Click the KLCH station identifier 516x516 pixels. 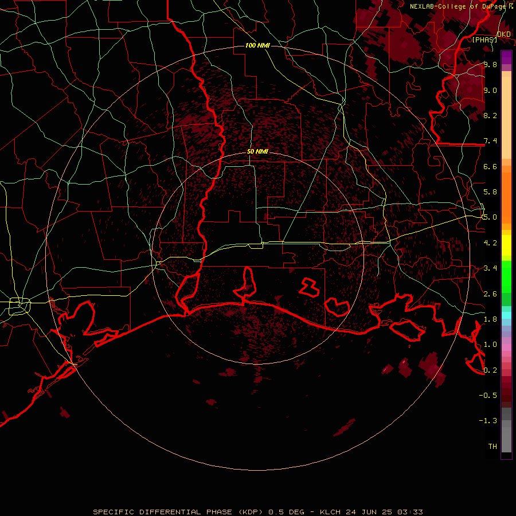click(x=330, y=512)
